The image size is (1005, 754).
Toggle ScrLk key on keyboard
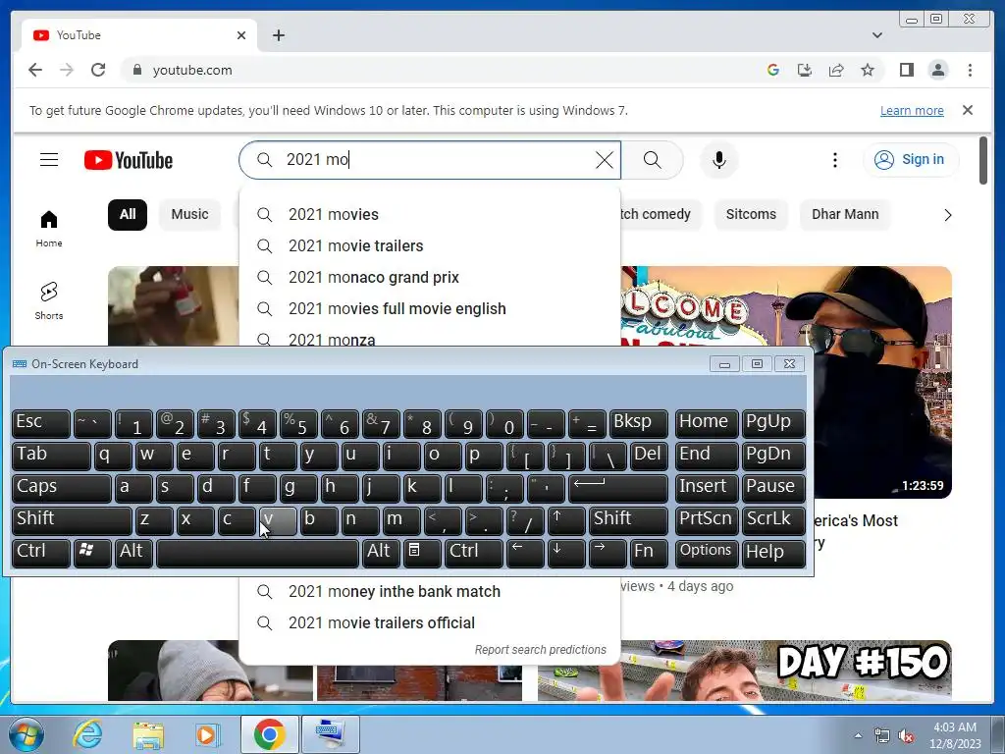(773, 519)
